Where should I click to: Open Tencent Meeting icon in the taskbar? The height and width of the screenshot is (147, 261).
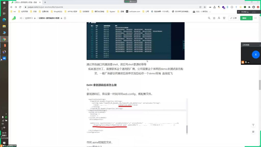(4, 58)
